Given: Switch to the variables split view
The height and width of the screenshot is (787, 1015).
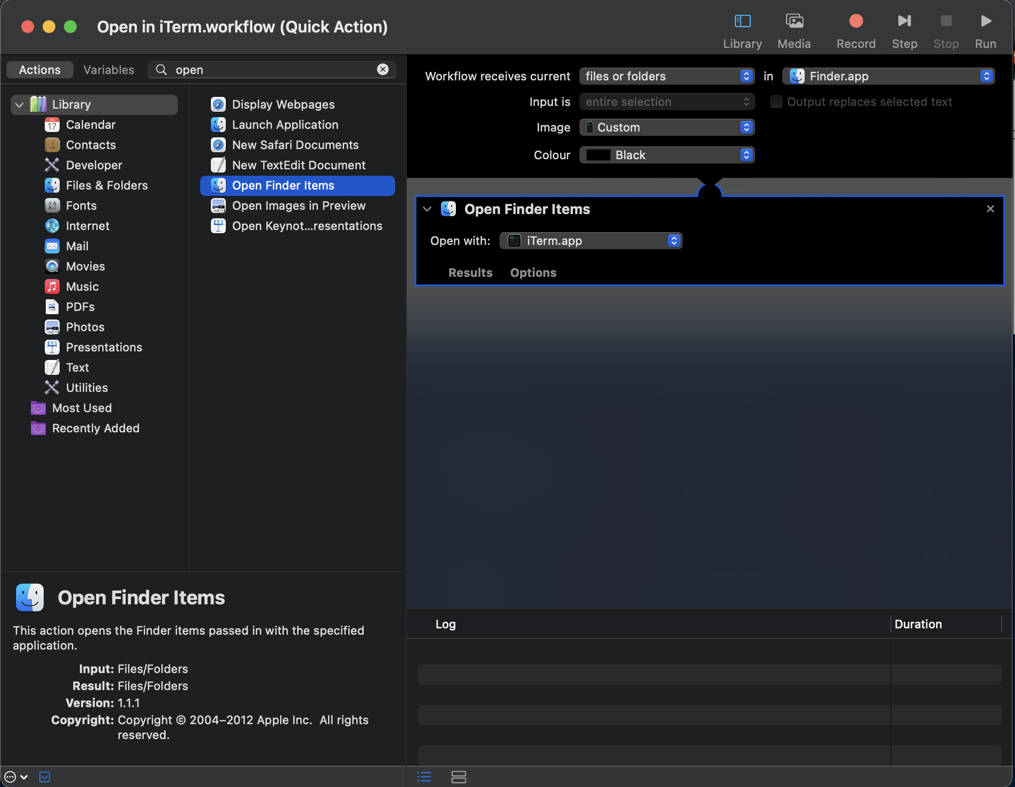Looking at the screenshot, I should pyautogui.click(x=459, y=777).
